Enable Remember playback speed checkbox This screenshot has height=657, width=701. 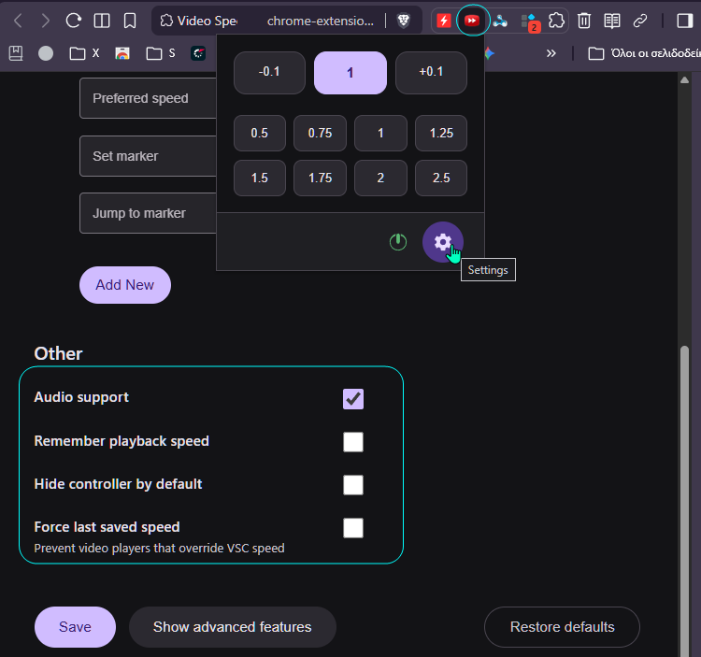tap(353, 442)
